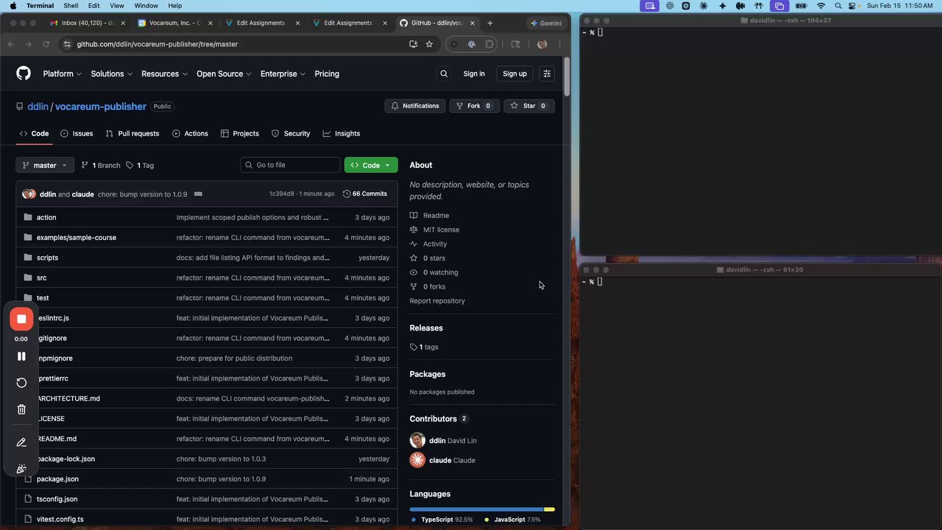Click the Notifications button

point(414,106)
